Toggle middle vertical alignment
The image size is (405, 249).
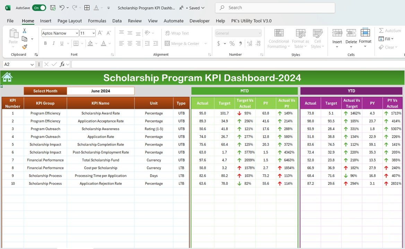coord(130,33)
